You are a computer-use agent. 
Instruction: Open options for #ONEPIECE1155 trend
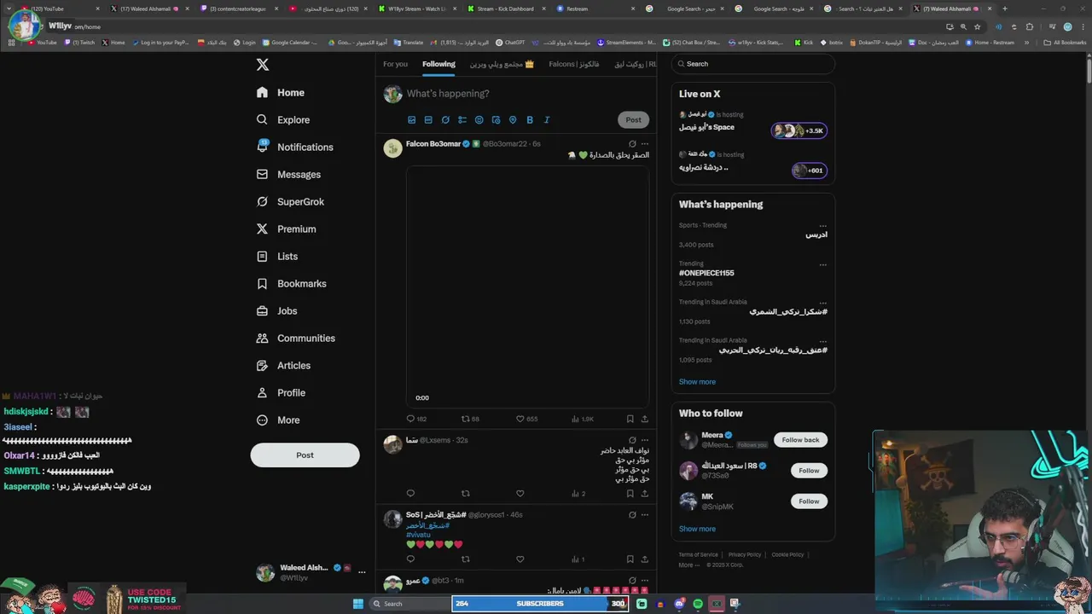(822, 264)
